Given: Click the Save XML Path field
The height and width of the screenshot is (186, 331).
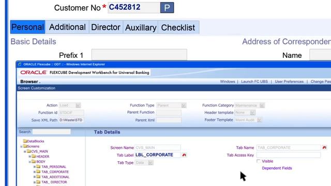Looking at the screenshot, I should 71,120.
